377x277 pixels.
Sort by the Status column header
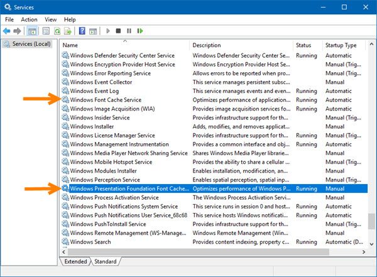click(x=303, y=45)
